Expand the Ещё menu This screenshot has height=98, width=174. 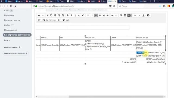click(7, 41)
